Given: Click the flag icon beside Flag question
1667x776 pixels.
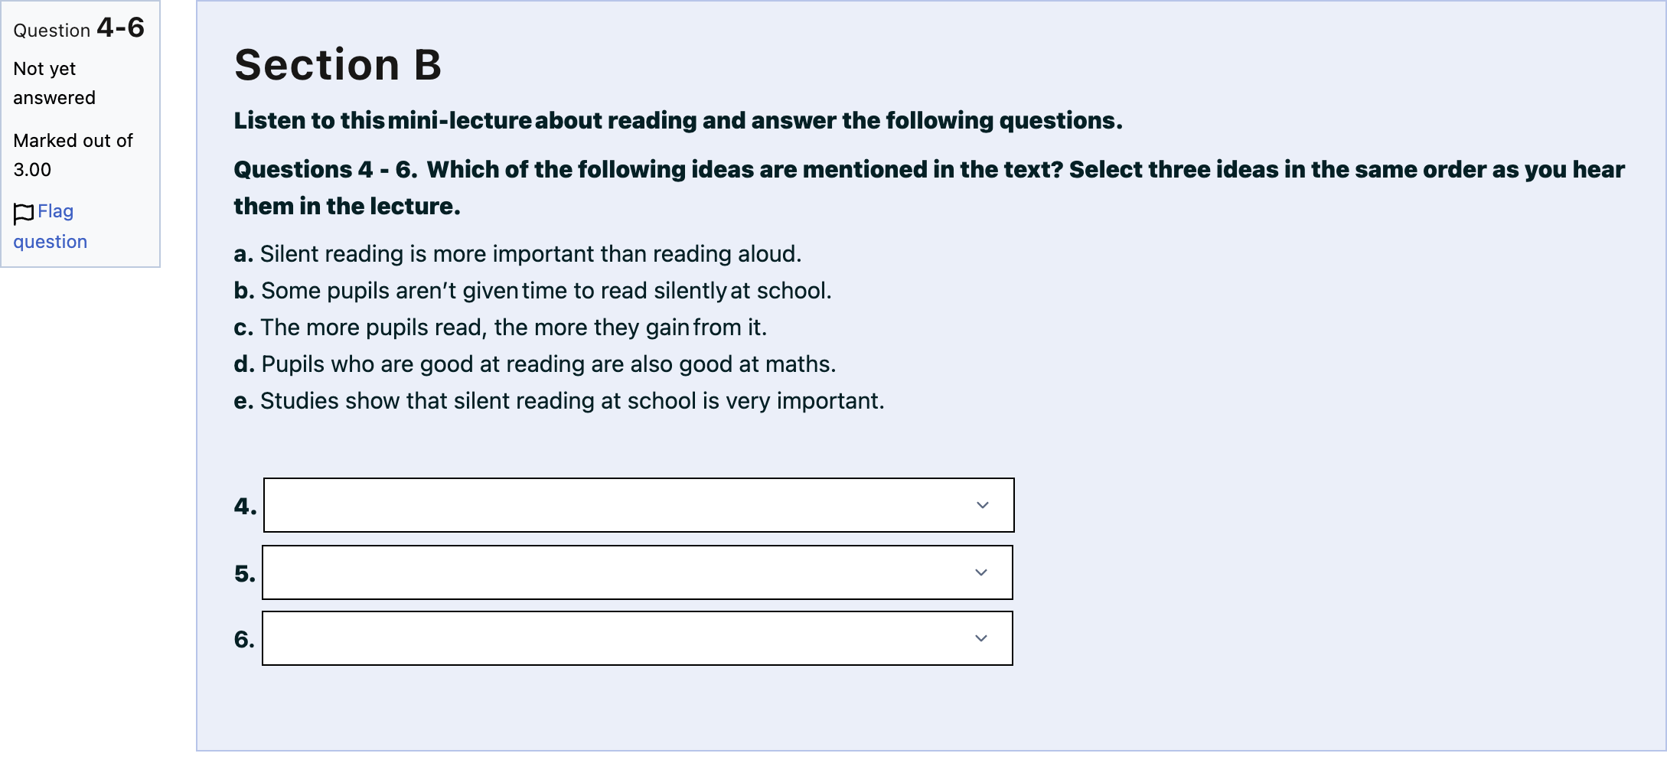Looking at the screenshot, I should [24, 214].
